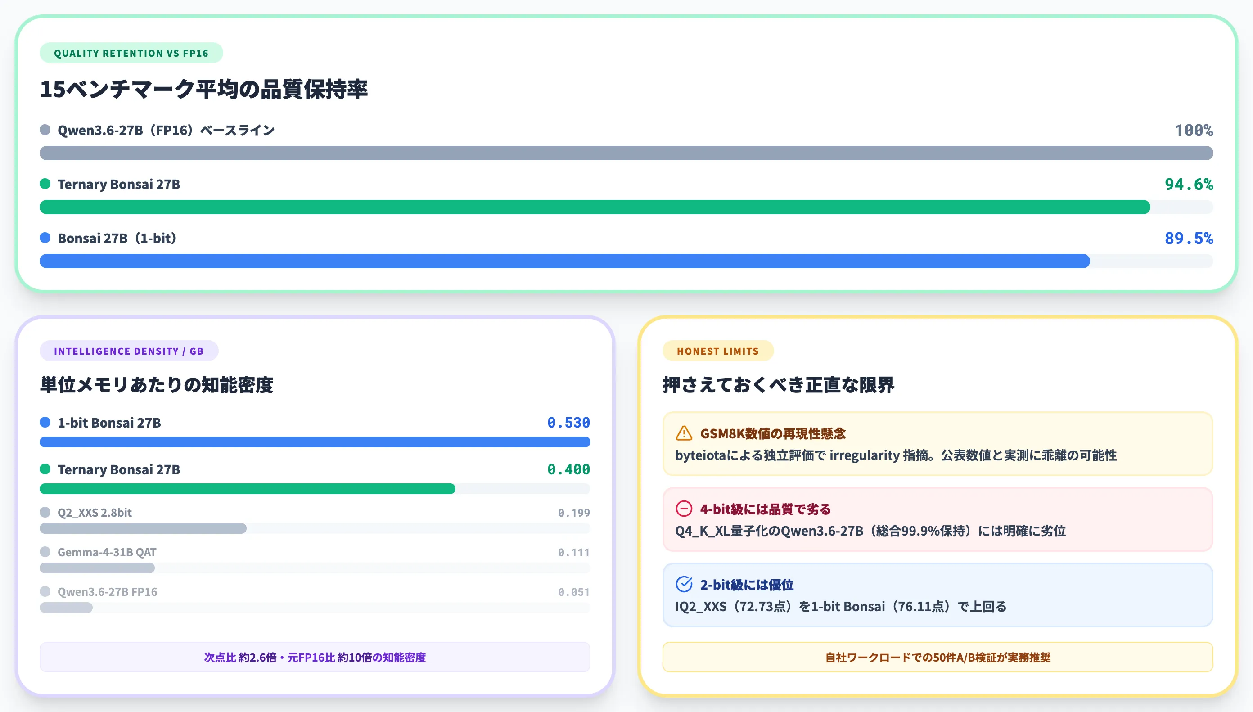This screenshot has width=1253, height=712.
Task: Click the green dot beside Ternary Bonsai 27B quality row
Action: click(x=45, y=184)
